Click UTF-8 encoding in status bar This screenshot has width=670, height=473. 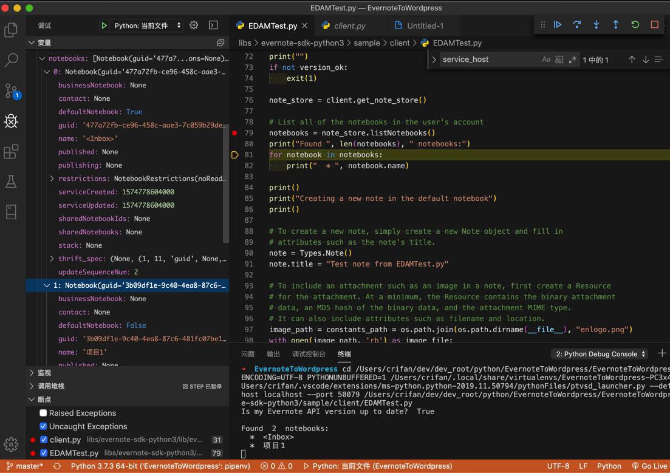pyautogui.click(x=558, y=466)
